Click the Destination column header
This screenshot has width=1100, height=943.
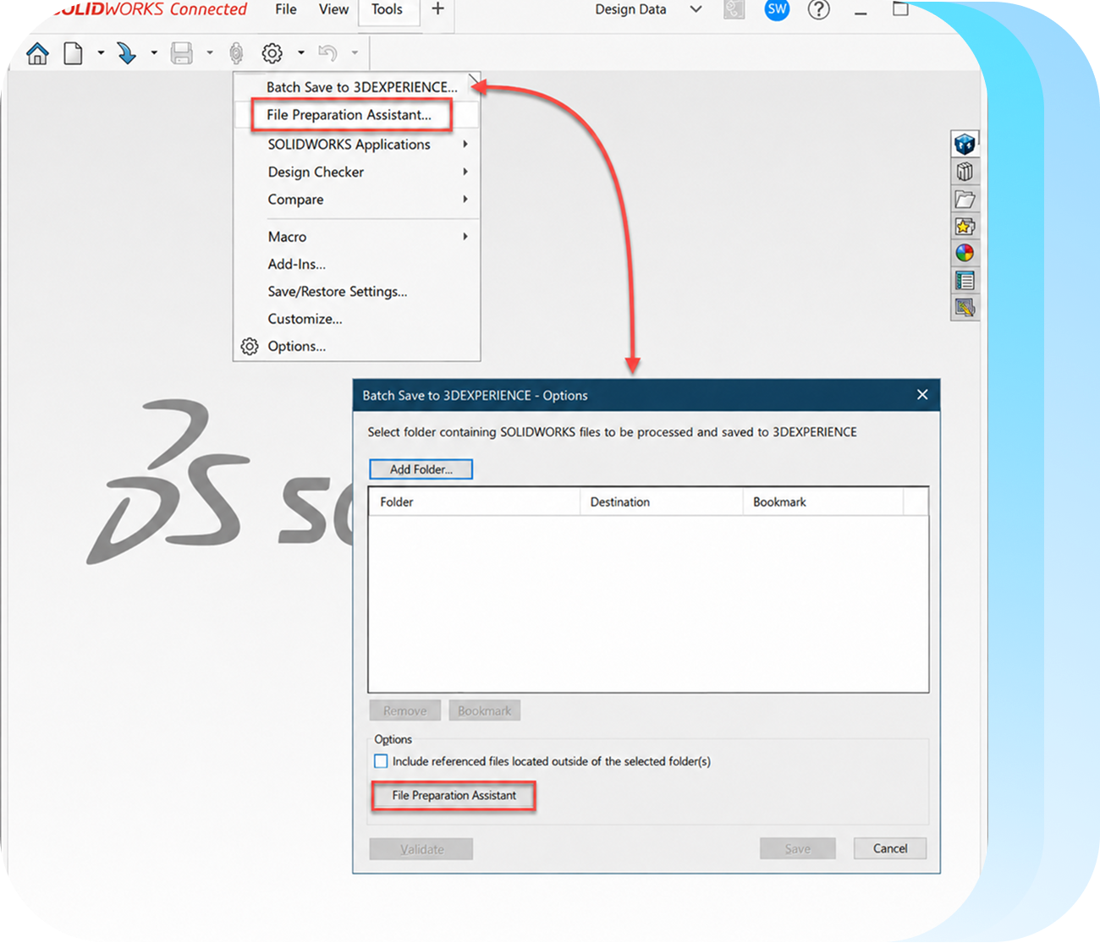[661, 502]
